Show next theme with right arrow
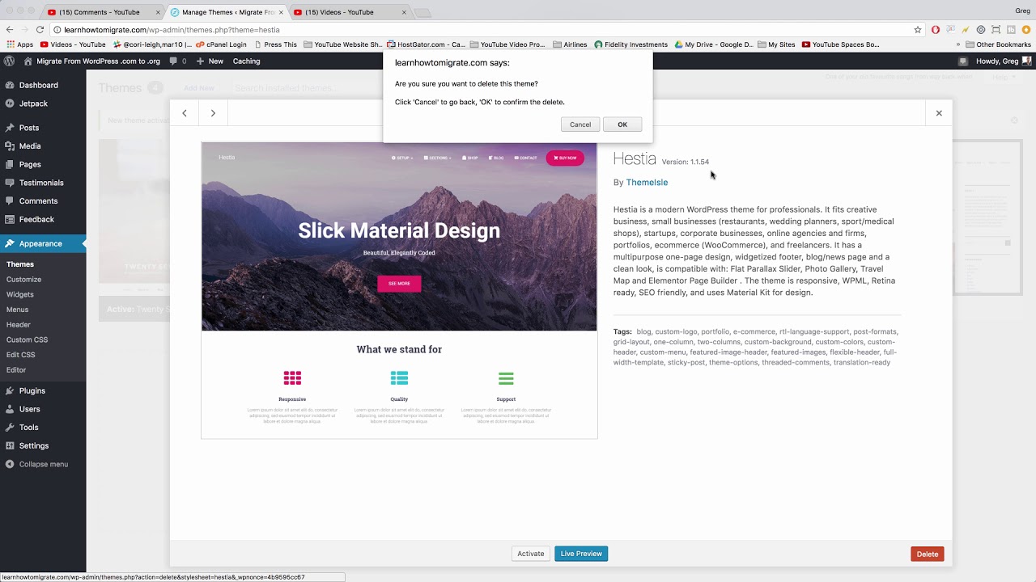 213,113
